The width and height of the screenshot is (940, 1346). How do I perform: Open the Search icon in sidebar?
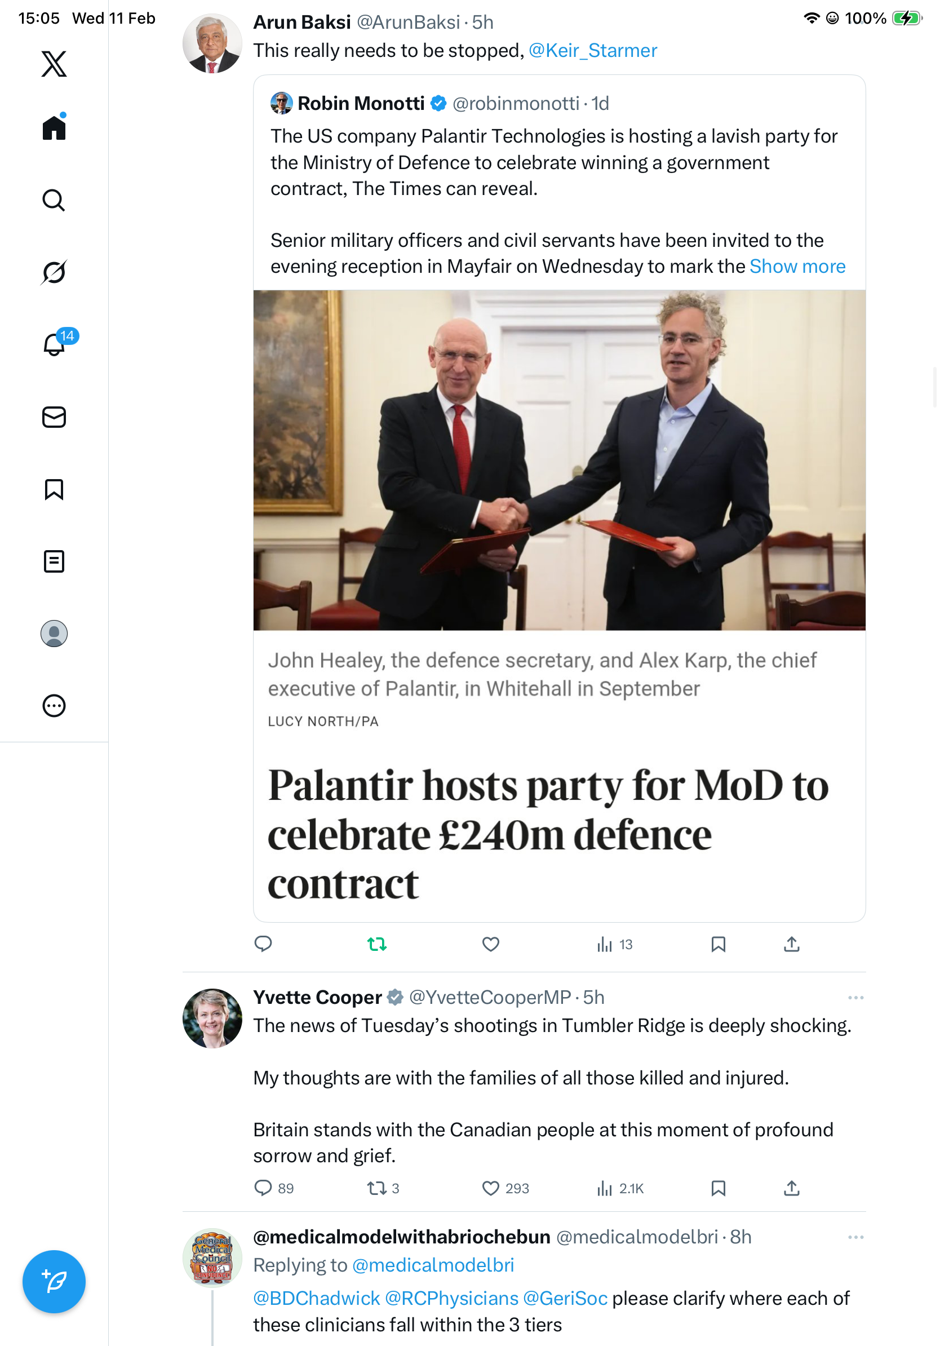click(x=54, y=201)
